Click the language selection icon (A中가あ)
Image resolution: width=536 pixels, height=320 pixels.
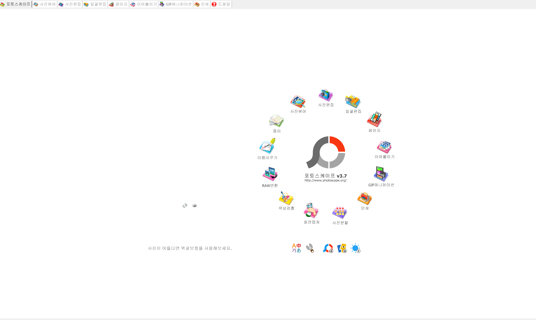[296, 248]
